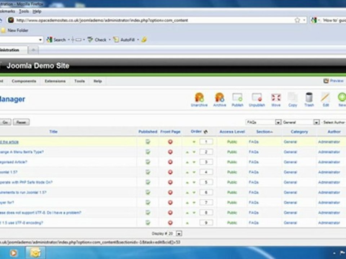Open the General category filter dropdown
The height and width of the screenshot is (259, 346).
[301, 122]
